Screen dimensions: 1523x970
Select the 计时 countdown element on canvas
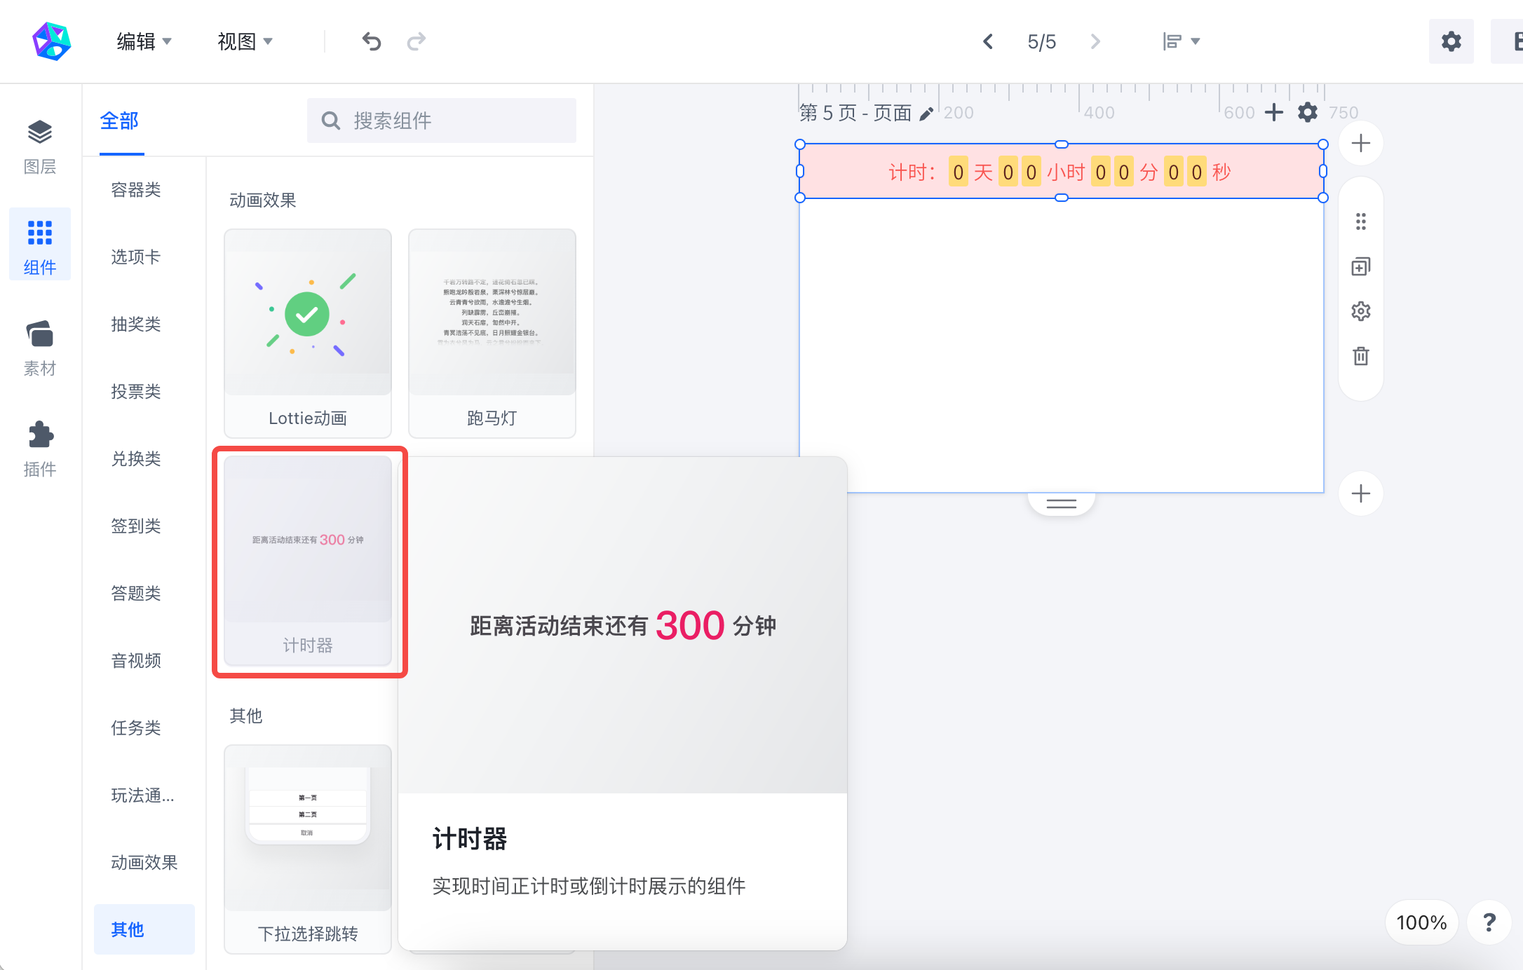point(1062,171)
